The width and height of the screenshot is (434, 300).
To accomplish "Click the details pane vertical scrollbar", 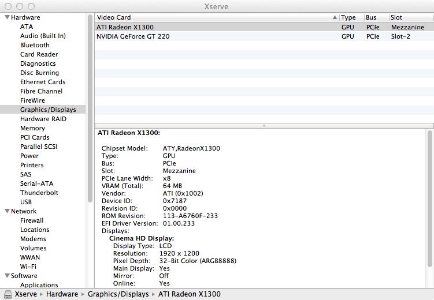I will pyautogui.click(x=429, y=198).
